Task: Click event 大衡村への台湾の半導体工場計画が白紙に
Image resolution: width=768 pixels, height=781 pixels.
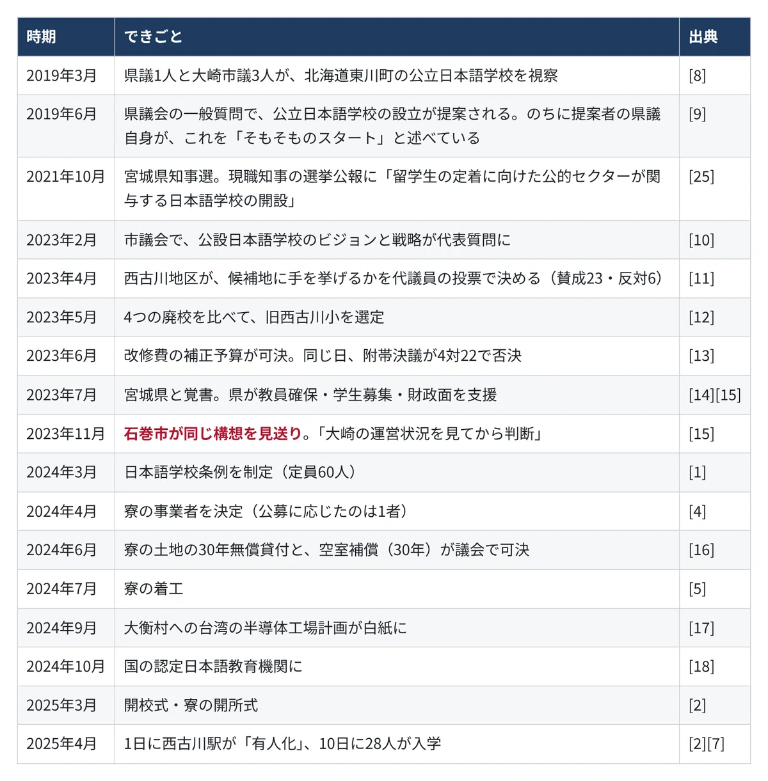Action: tap(265, 627)
